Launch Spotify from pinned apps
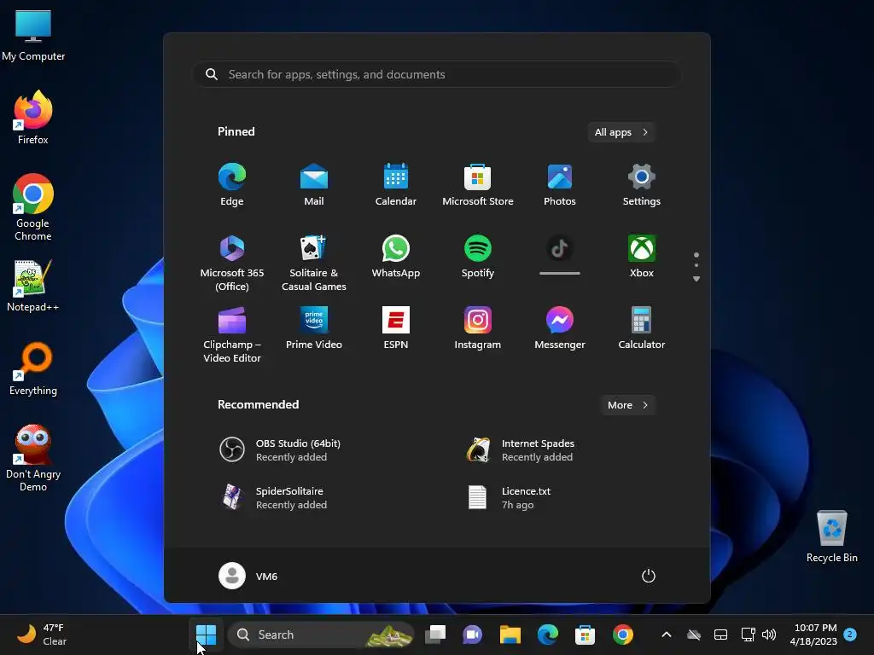Screen dimensions: 874x655 [478, 256]
